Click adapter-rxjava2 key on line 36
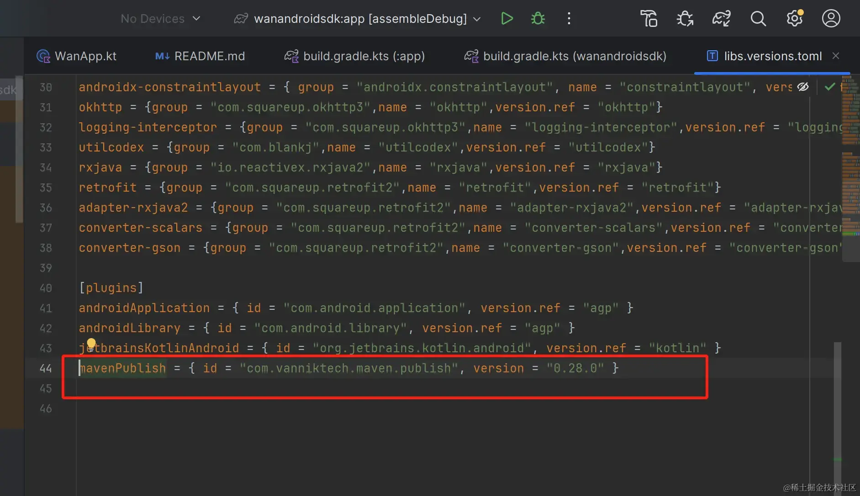Screen dimensions: 860x496 point(133,208)
